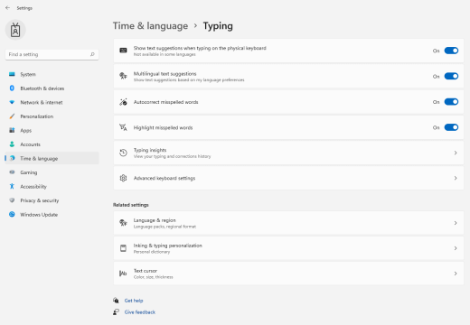Open Text cursor settings row

pyautogui.click(x=288, y=274)
